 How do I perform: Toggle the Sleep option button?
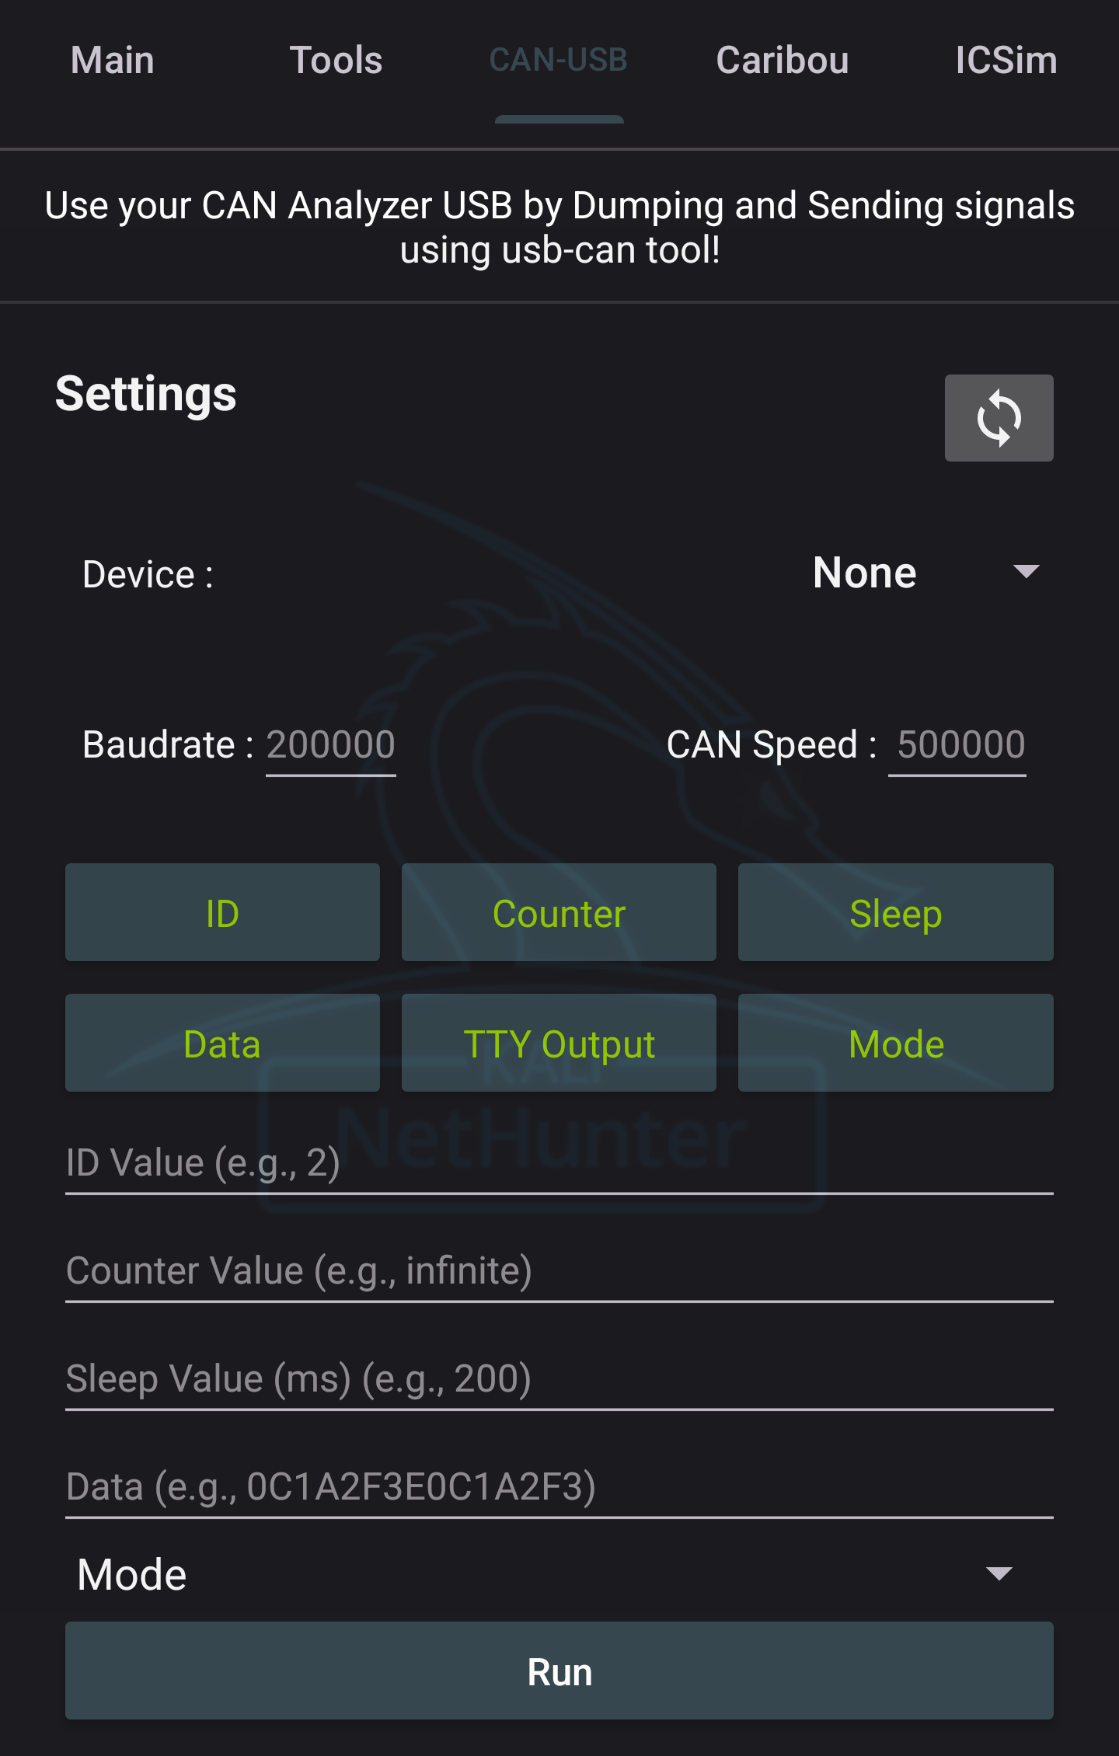coord(896,912)
